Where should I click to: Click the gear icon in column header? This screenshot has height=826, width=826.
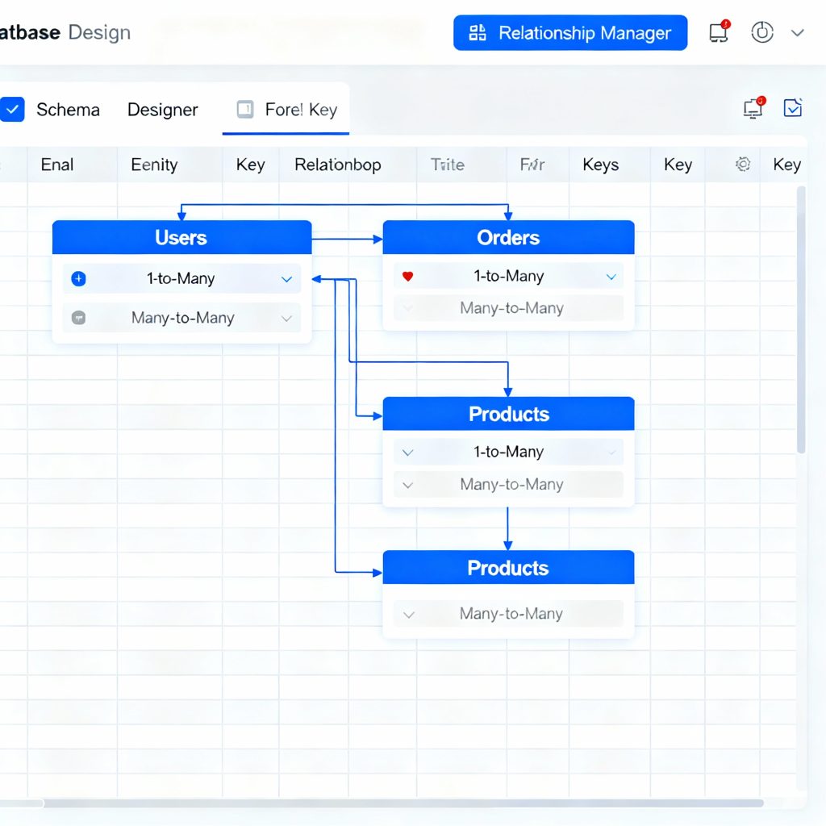point(743,165)
